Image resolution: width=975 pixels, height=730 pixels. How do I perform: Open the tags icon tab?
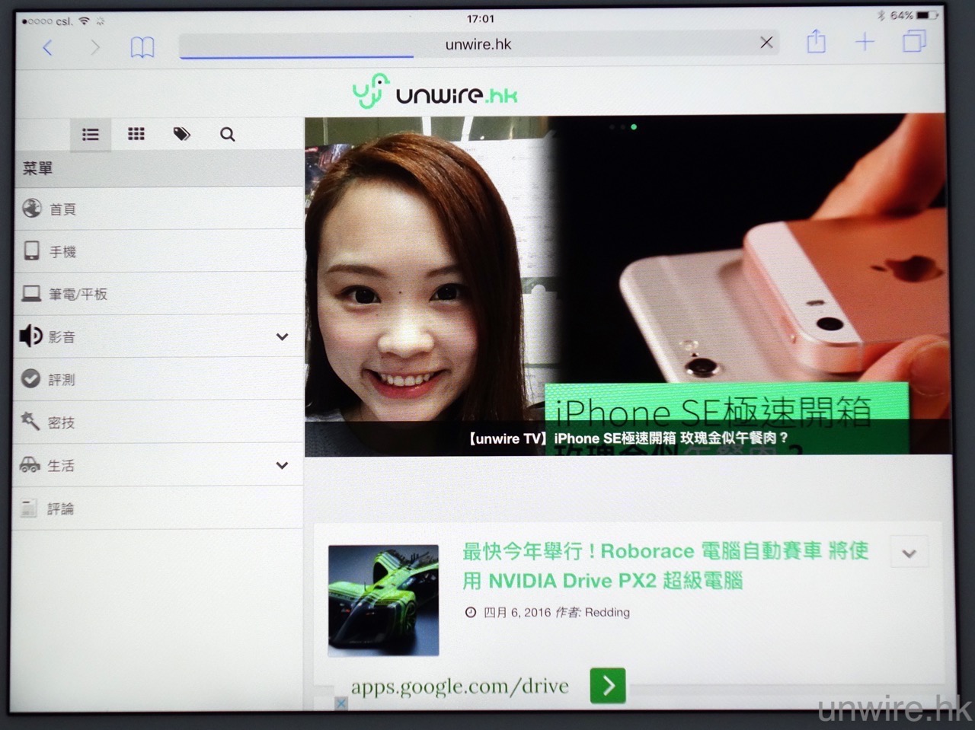pyautogui.click(x=181, y=134)
